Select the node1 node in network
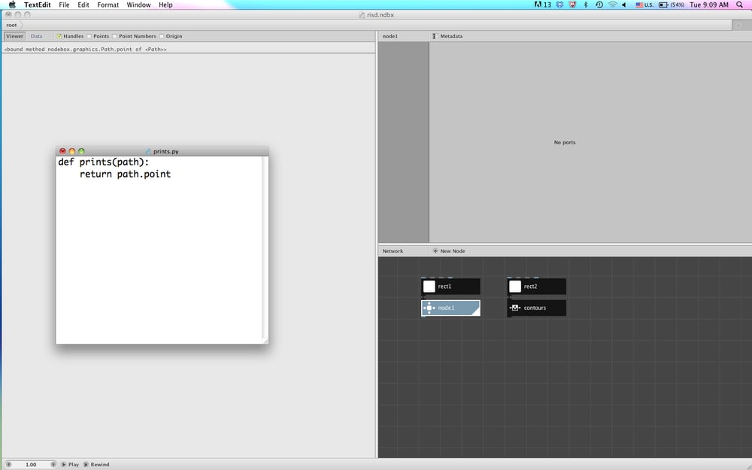This screenshot has height=470, width=752. click(x=450, y=308)
